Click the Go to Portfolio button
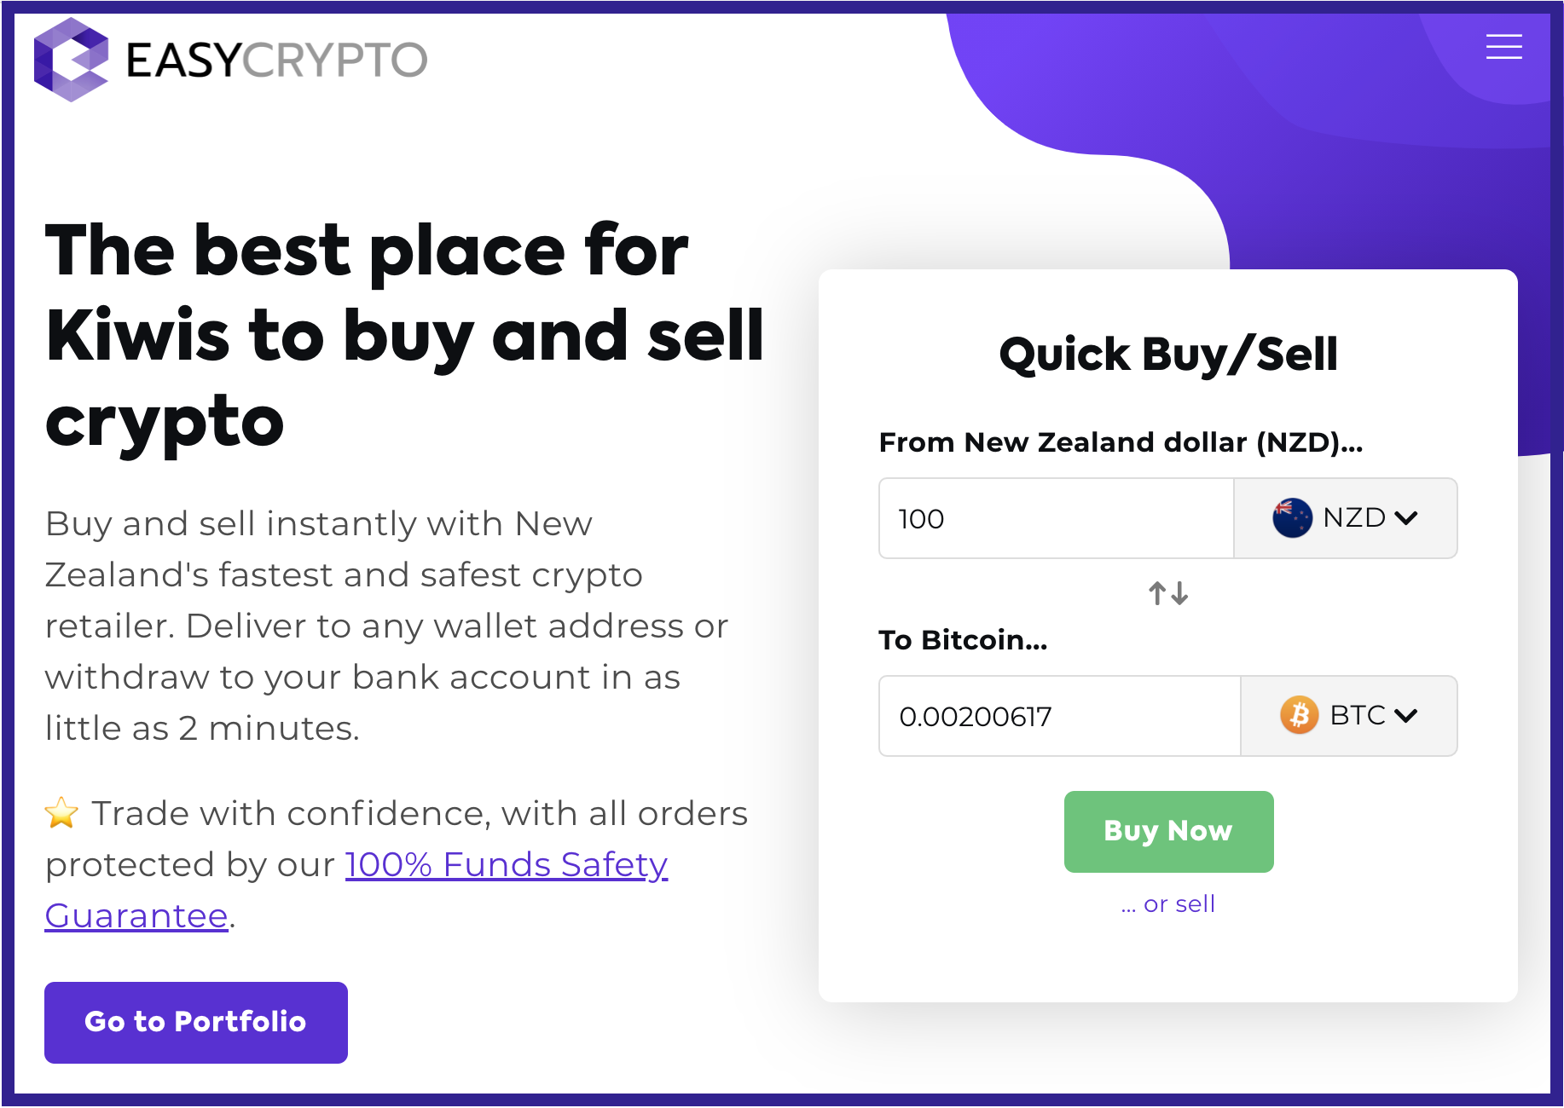 [195, 1022]
